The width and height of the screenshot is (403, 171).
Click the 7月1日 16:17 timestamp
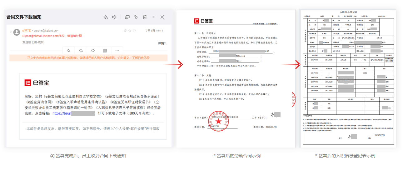click(155, 31)
